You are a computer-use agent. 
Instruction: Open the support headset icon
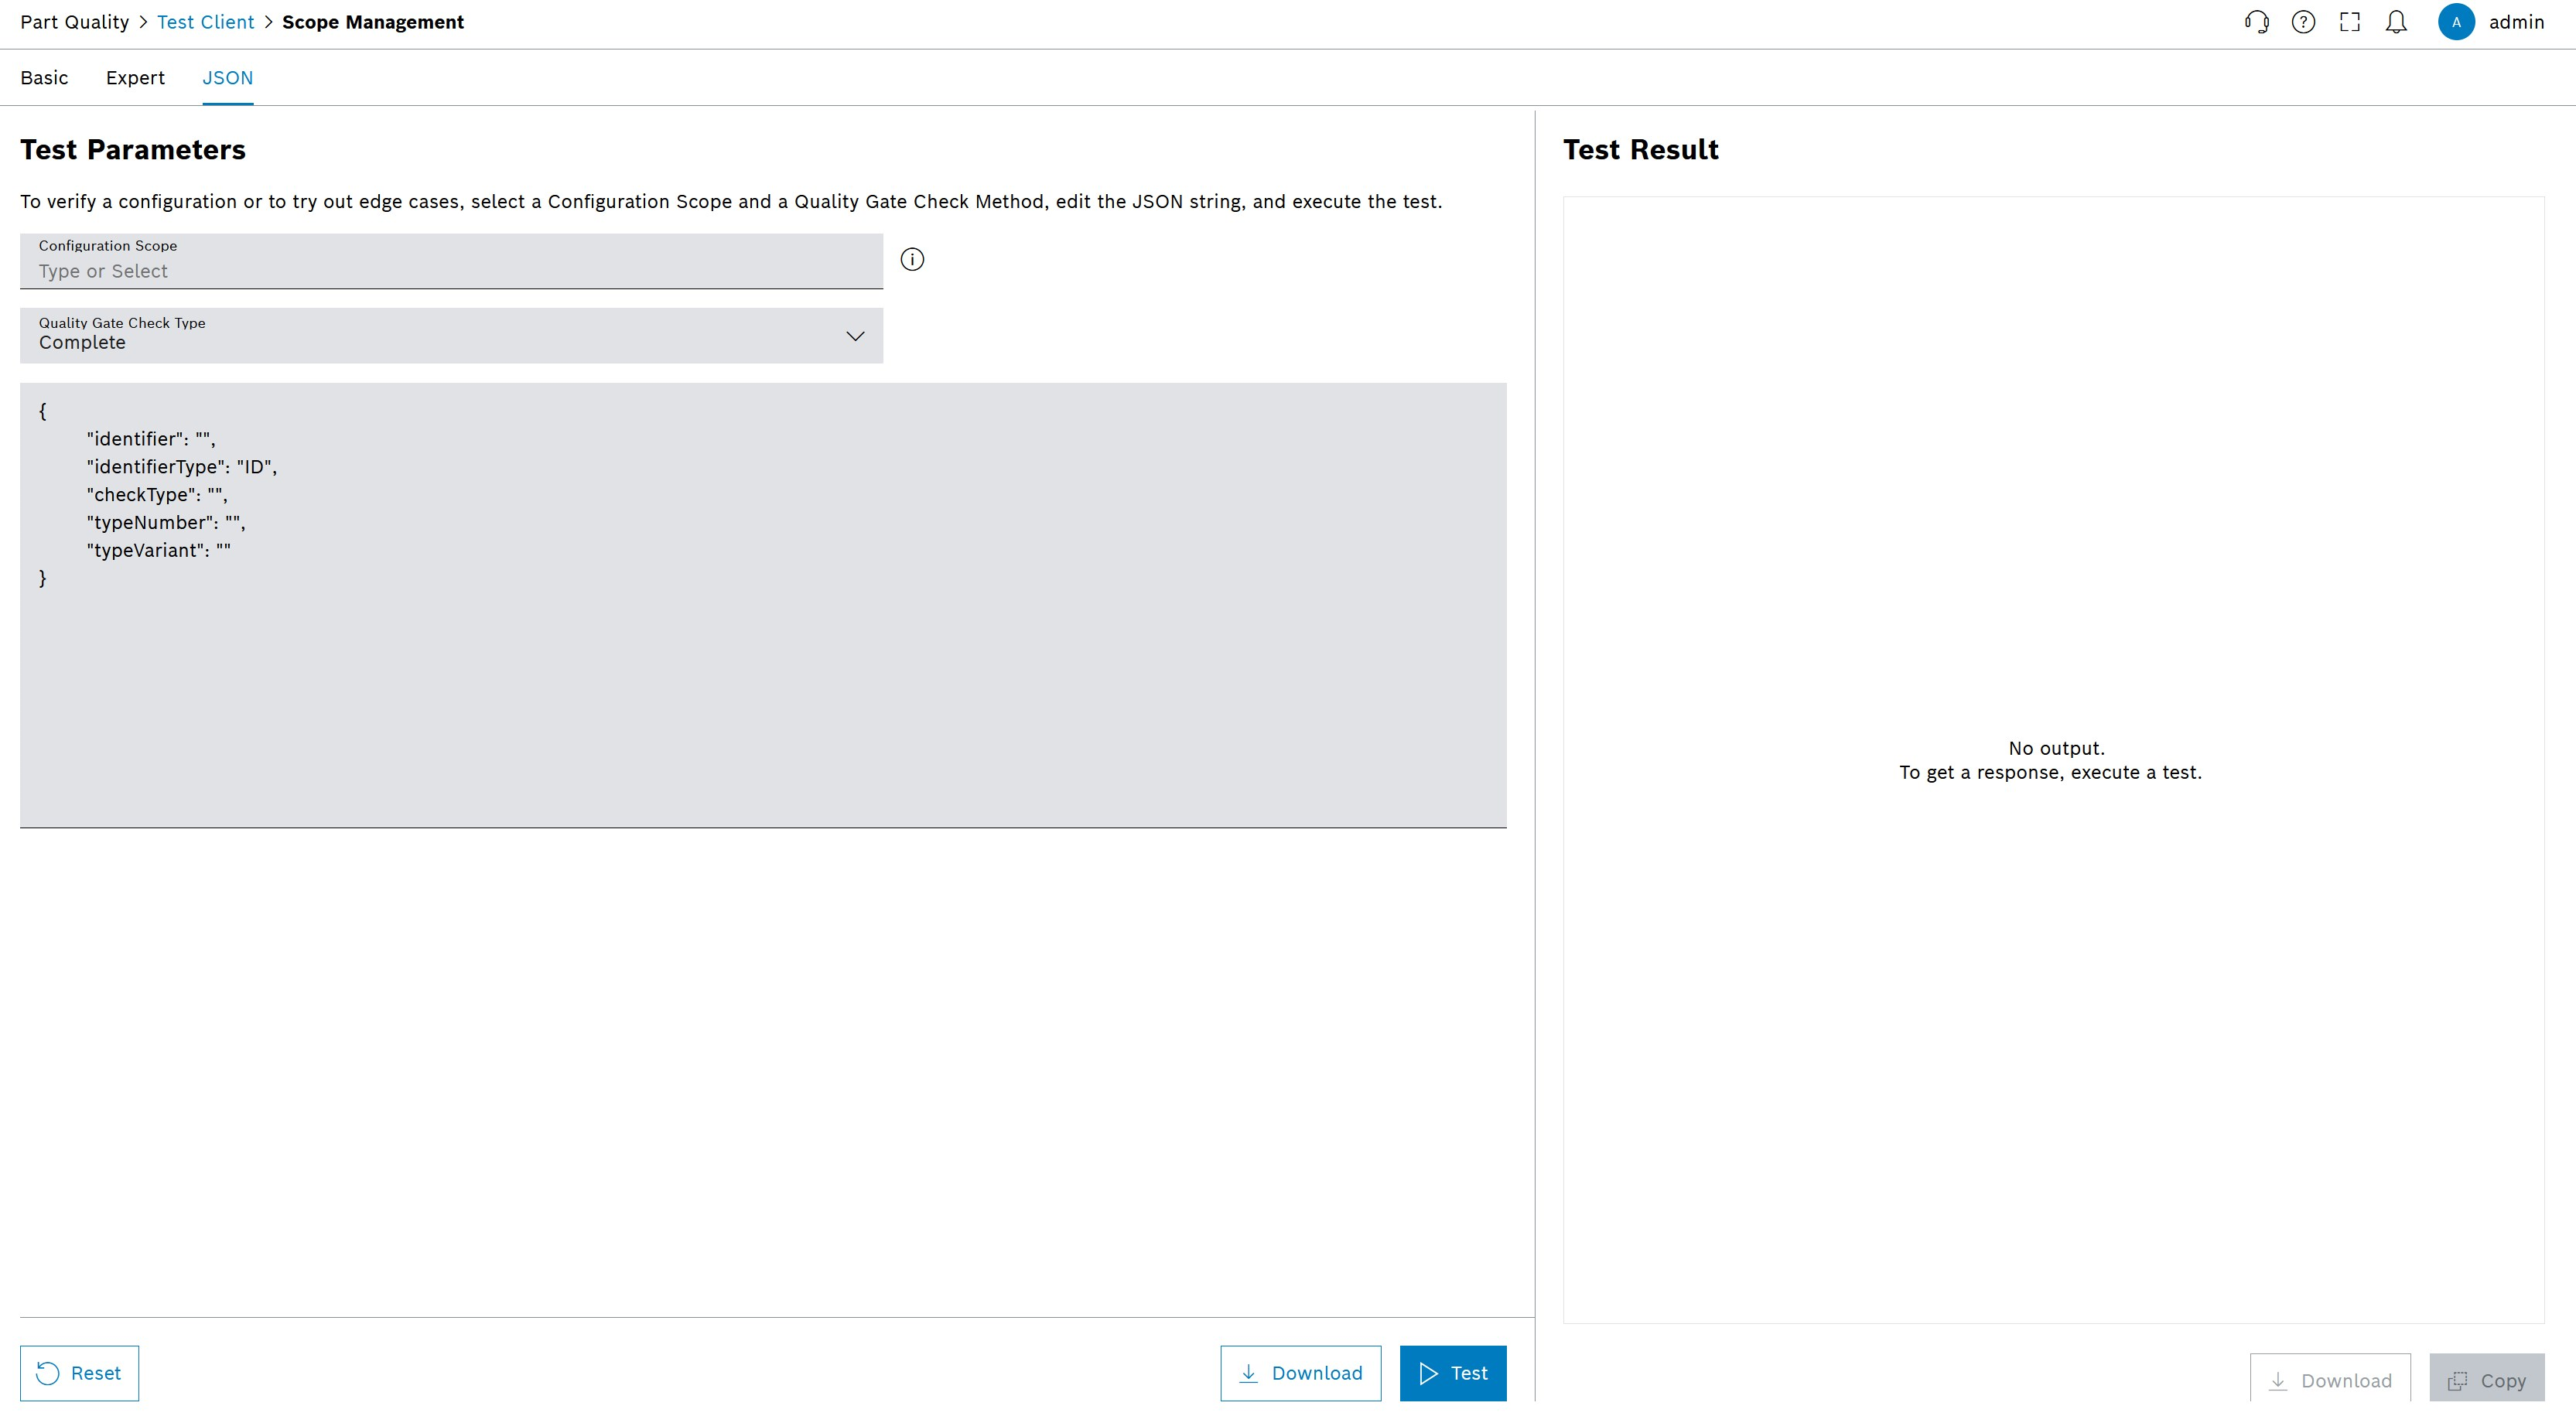(2256, 22)
